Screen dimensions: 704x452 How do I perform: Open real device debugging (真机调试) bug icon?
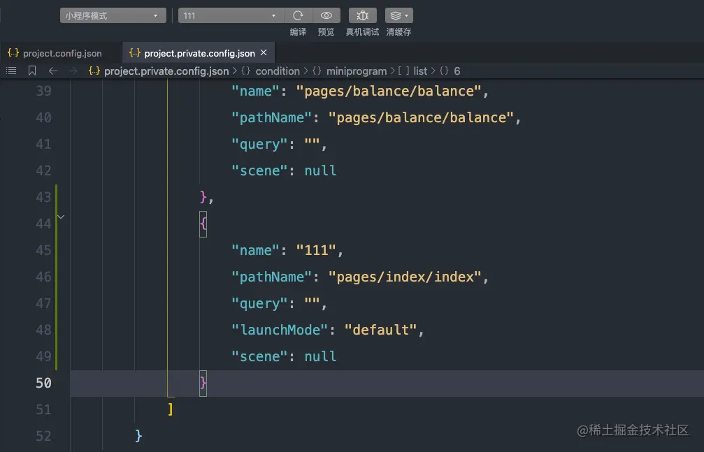[x=362, y=15]
